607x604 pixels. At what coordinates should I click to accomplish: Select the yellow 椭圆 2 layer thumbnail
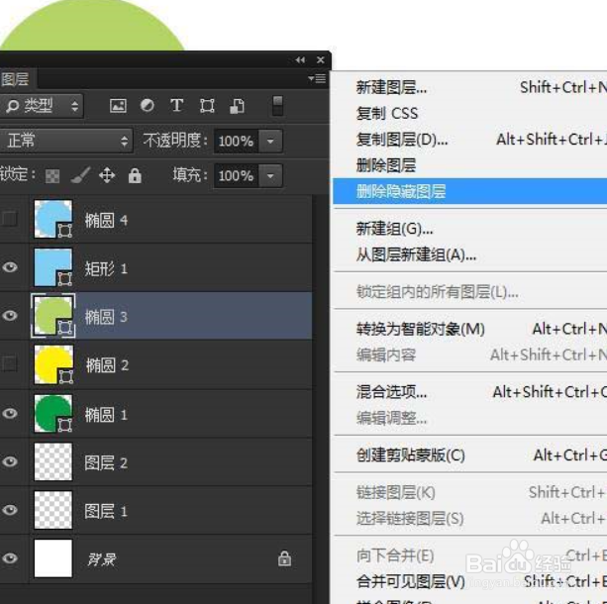(53, 364)
